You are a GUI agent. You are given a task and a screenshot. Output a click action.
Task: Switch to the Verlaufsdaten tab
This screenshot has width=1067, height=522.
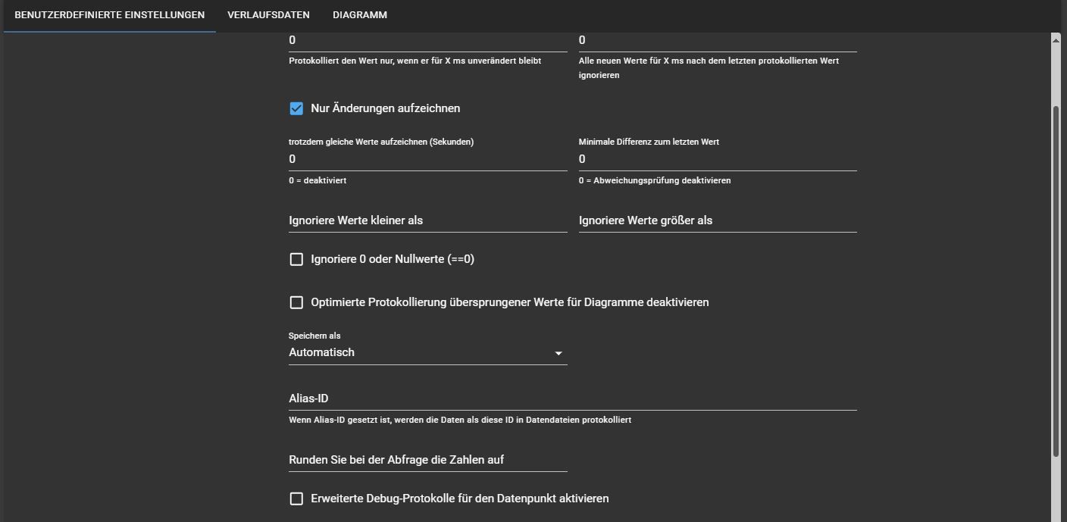[x=268, y=15]
